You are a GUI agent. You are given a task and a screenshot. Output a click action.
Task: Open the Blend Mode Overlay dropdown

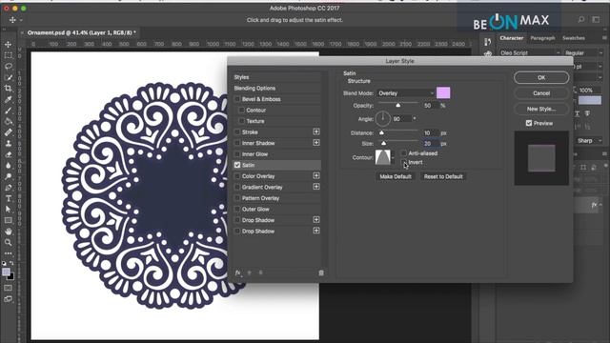click(x=405, y=93)
